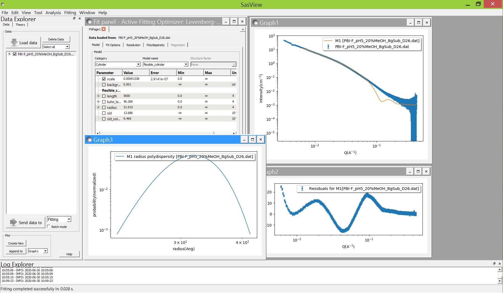Click the Load data arrow icon

(14, 43)
